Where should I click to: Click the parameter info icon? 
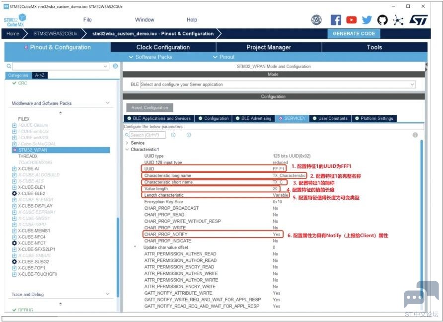point(415,135)
